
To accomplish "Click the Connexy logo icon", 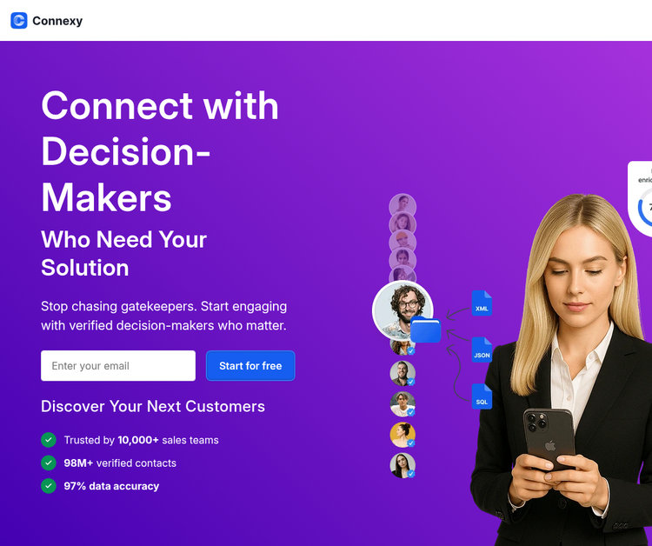I will click(x=19, y=20).
